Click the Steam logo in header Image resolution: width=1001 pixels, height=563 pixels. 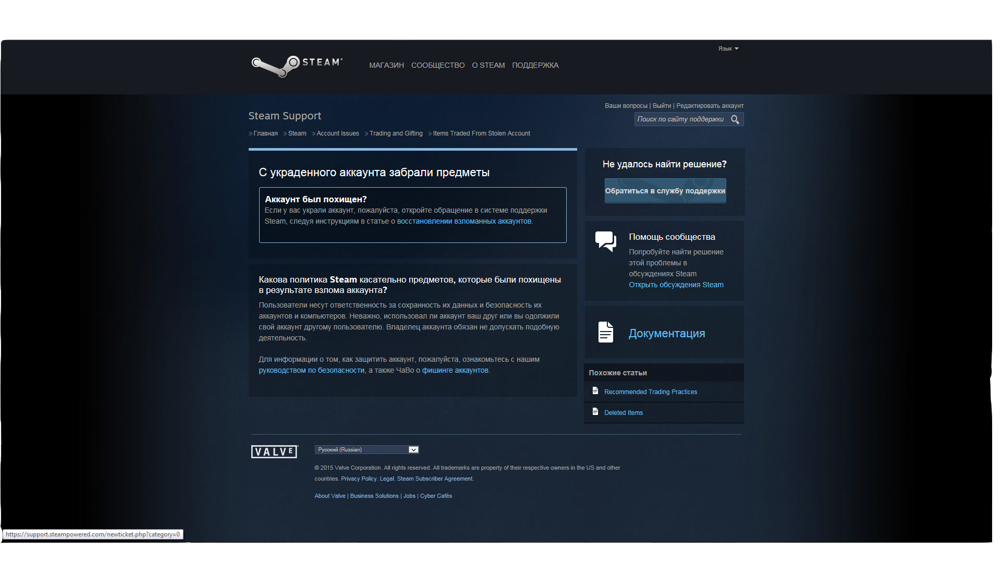[296, 66]
